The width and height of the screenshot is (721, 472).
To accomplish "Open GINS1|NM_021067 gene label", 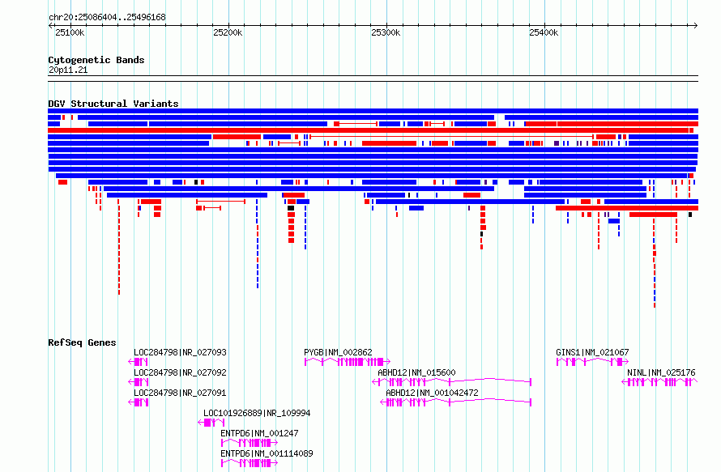I will point(592,352).
